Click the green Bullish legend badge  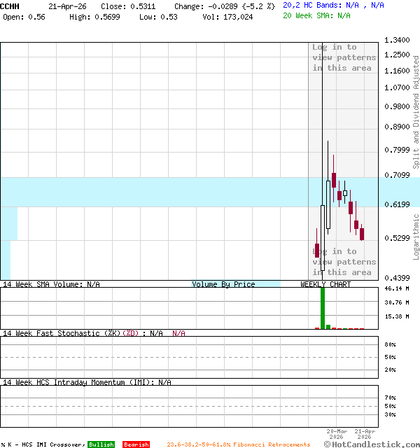tap(101, 444)
